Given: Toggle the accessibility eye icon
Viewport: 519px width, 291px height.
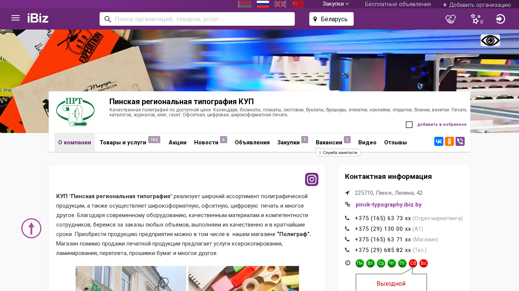Looking at the screenshot, I should 490,41.
